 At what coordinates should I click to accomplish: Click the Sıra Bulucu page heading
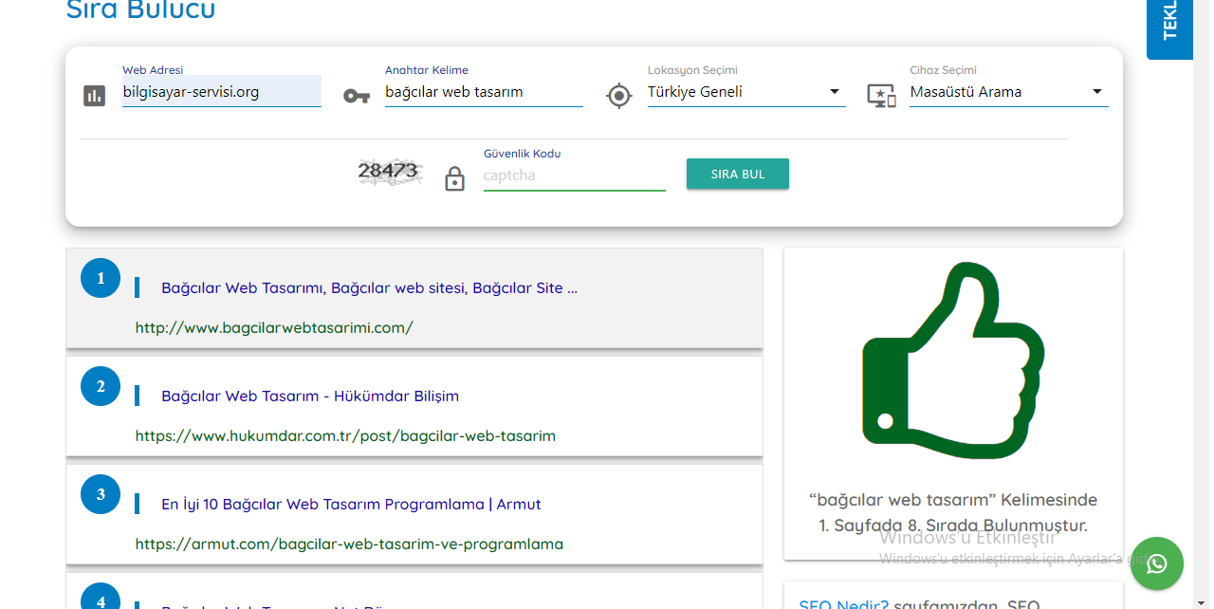[x=140, y=10]
